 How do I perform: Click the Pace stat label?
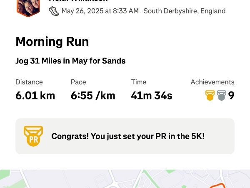pyautogui.click(x=78, y=82)
